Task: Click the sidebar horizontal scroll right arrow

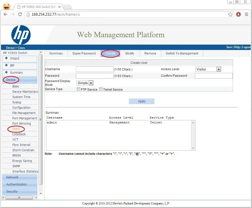Action: click(36, 198)
